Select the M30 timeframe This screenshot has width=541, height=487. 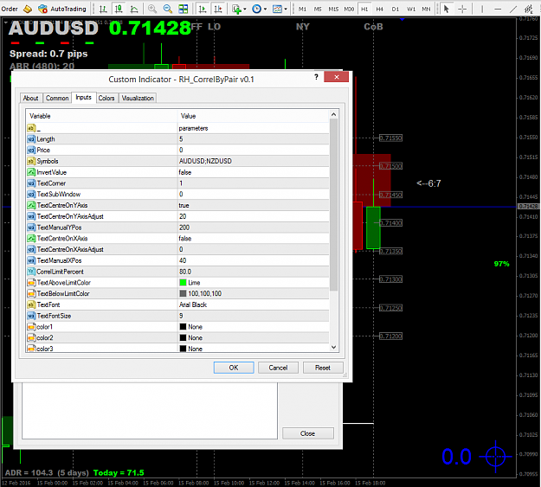coord(349,9)
